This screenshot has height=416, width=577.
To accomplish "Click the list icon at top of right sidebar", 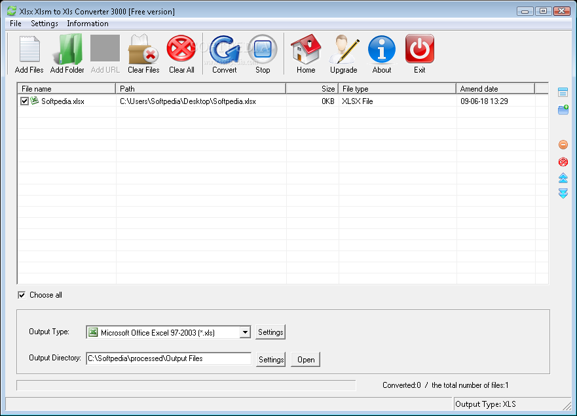I will pyautogui.click(x=563, y=92).
